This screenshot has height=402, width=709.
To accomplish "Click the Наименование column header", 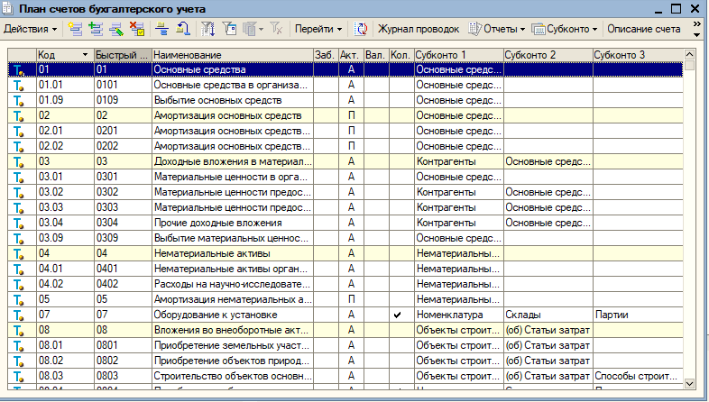I will click(x=233, y=55).
